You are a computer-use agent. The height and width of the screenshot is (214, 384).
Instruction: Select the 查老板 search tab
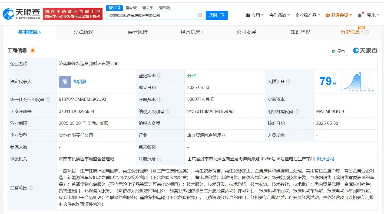131,8
